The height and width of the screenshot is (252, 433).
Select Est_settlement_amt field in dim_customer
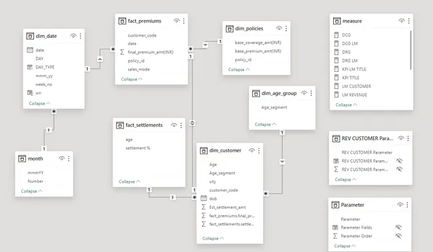228,207
